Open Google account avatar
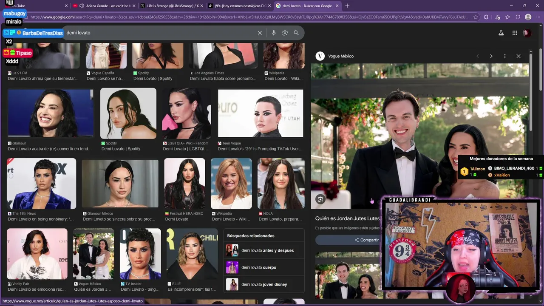 [527, 33]
